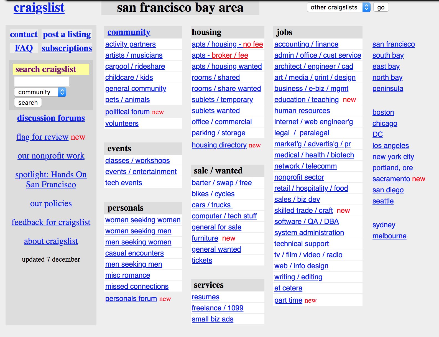The height and width of the screenshot is (337, 439).
Task: Open cars / trucks listings
Action: pyautogui.click(x=212, y=205)
